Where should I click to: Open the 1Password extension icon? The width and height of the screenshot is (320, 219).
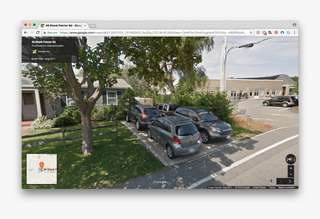pos(258,33)
